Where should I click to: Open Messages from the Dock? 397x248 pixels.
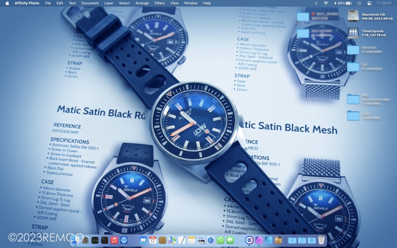[230, 240]
